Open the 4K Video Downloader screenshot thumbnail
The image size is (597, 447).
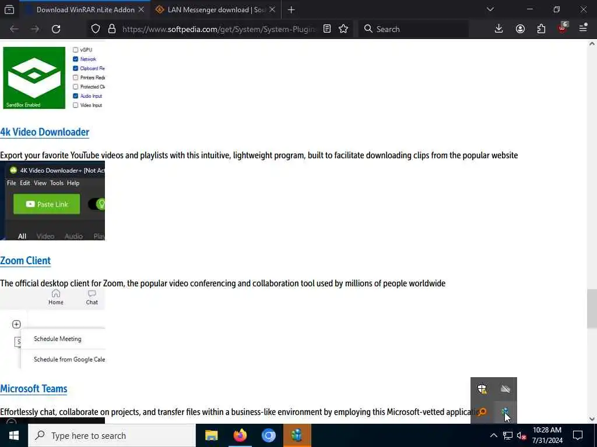(x=52, y=201)
